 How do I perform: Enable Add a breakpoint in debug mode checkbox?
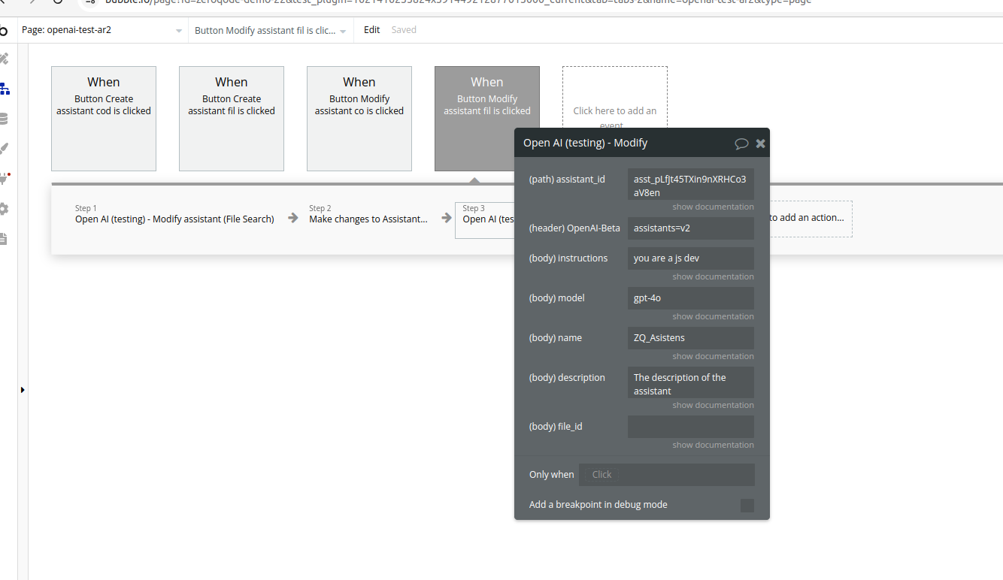(x=747, y=505)
